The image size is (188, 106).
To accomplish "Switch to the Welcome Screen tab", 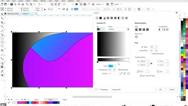I will (13, 14).
